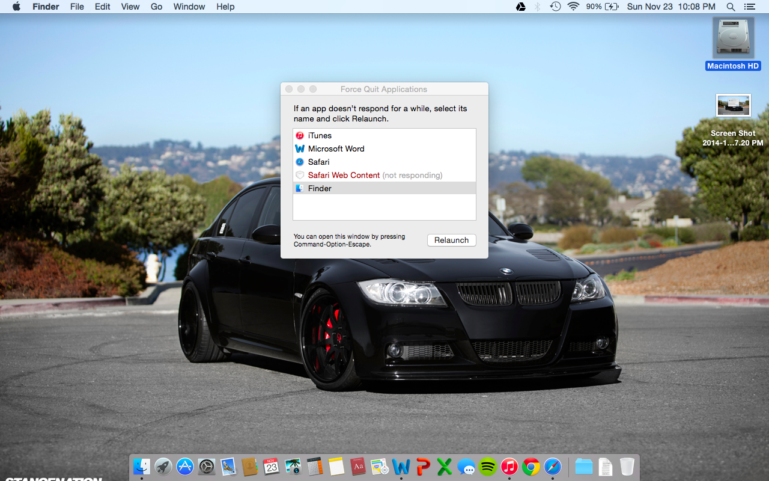Open iTunes from the Dock
This screenshot has height=481, width=769.
click(x=509, y=466)
